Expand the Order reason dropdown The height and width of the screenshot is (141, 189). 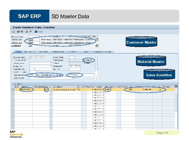click(73, 78)
